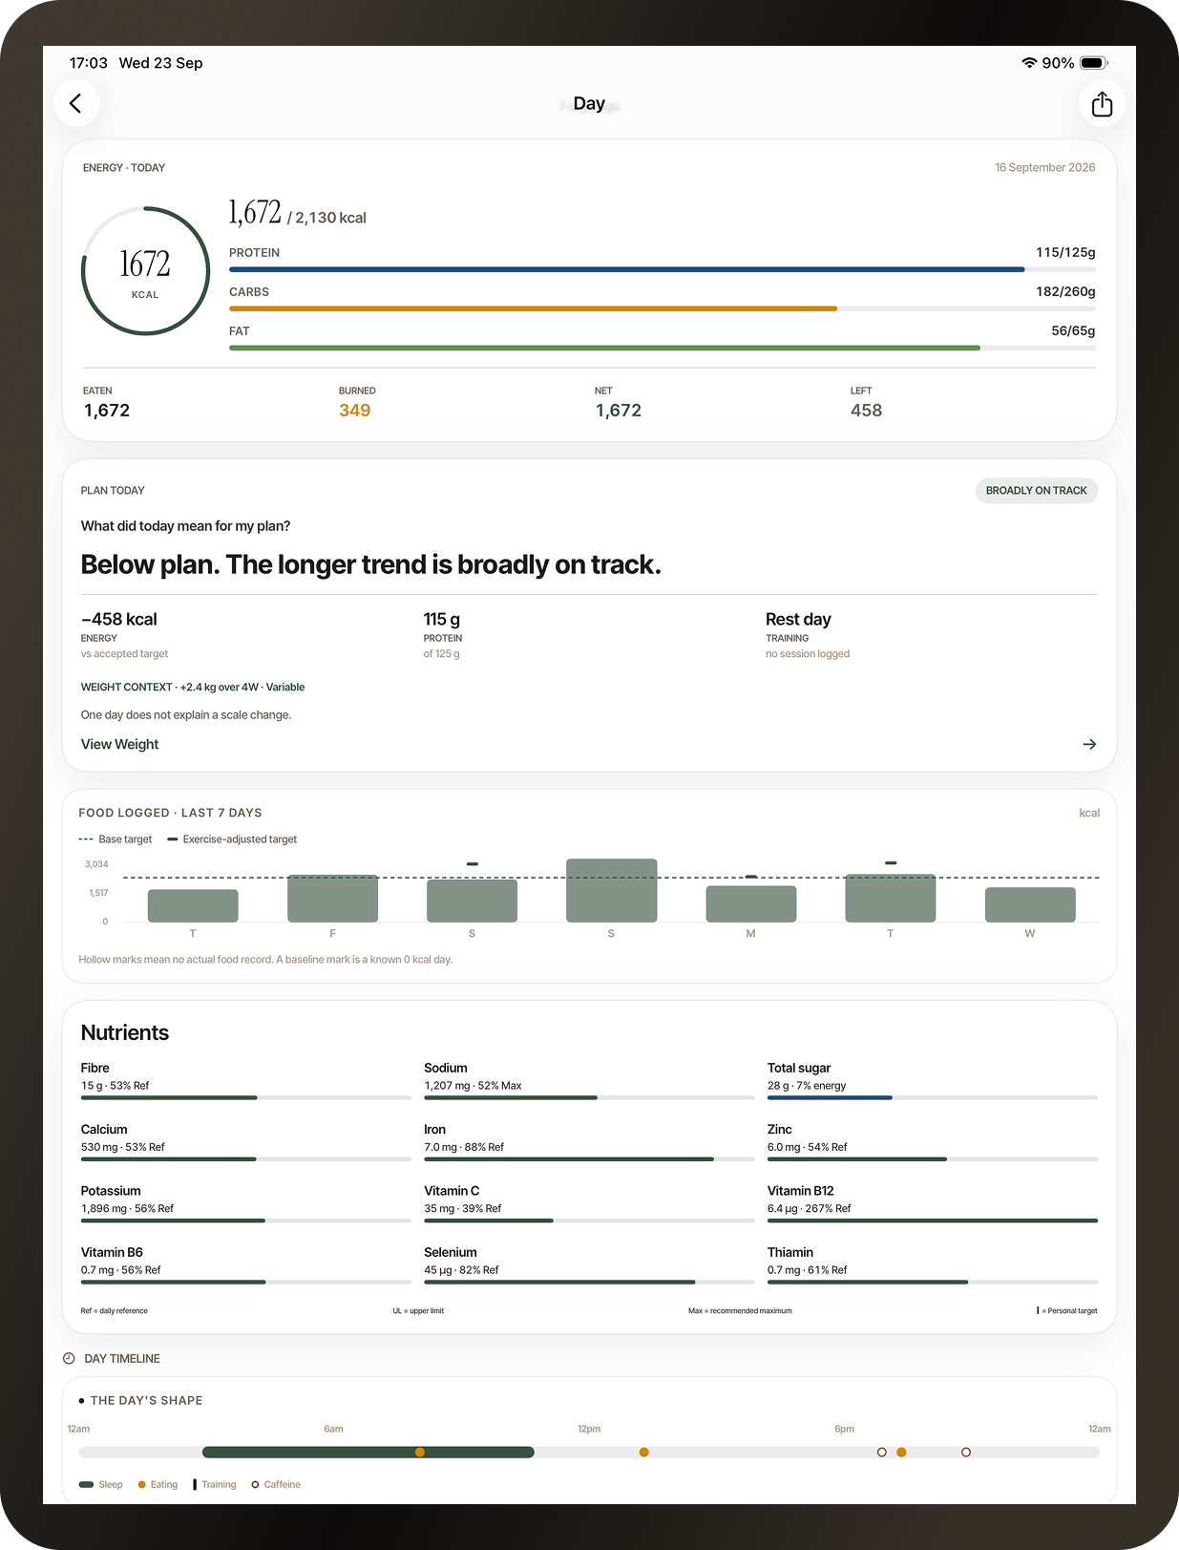1179x1550 pixels.
Task: Select the Friday bar in food chart
Action: [332, 899]
